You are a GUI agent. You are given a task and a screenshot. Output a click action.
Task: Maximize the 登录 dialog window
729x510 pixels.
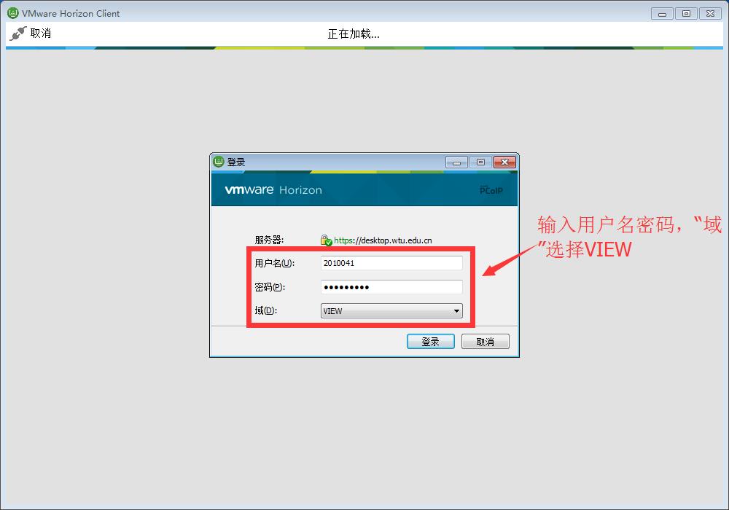click(x=480, y=162)
